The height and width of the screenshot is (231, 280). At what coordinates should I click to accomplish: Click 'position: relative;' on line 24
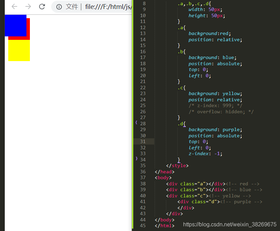[215, 100]
